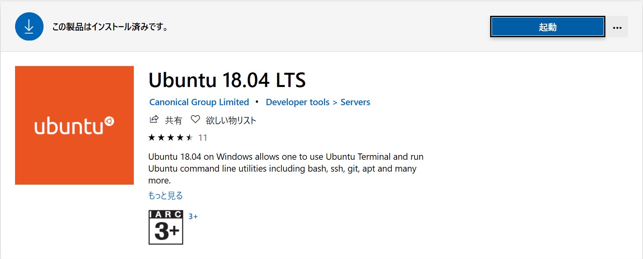Click the Ubuntu 18.04 LTS title
Viewport: 643px width, 259px height.
(x=227, y=80)
